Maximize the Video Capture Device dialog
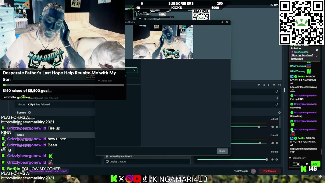The width and height of the screenshot is (325, 183). coord(222,22)
